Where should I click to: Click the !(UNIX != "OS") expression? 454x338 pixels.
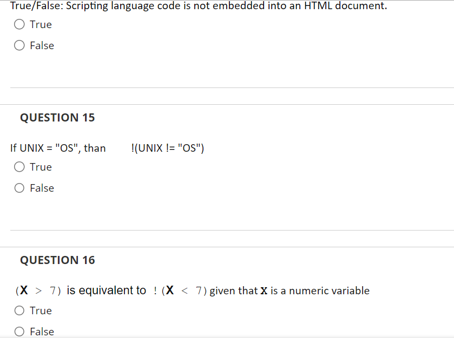168,148
